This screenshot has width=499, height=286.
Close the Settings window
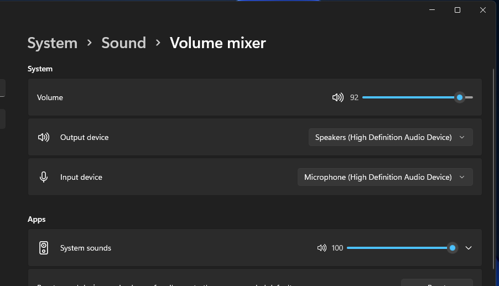[x=483, y=10]
